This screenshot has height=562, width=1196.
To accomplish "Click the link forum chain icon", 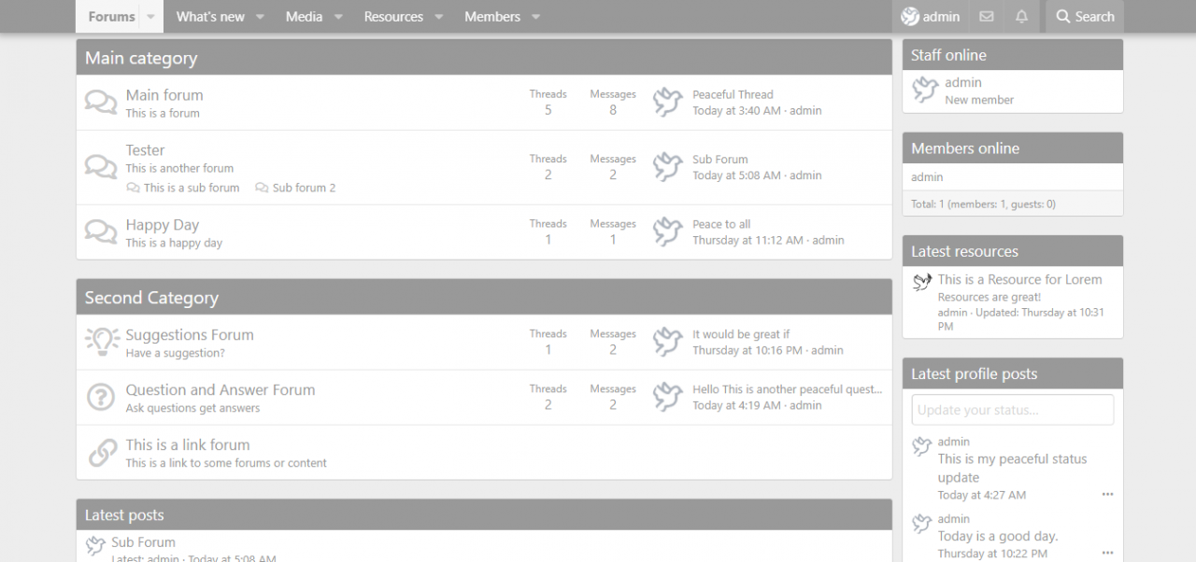I will pos(101,453).
